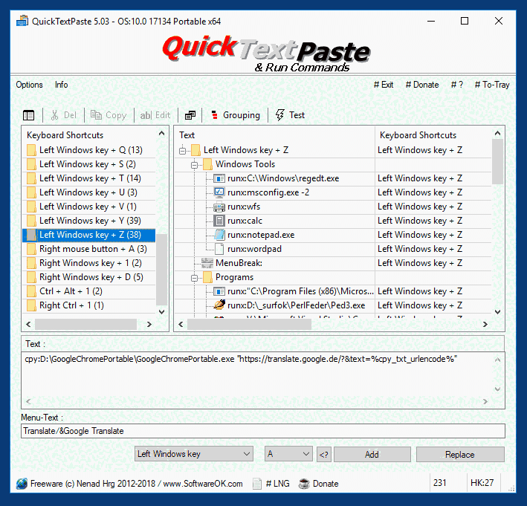
Task: Select the runx:notepad.exe row text
Action: 261,235
